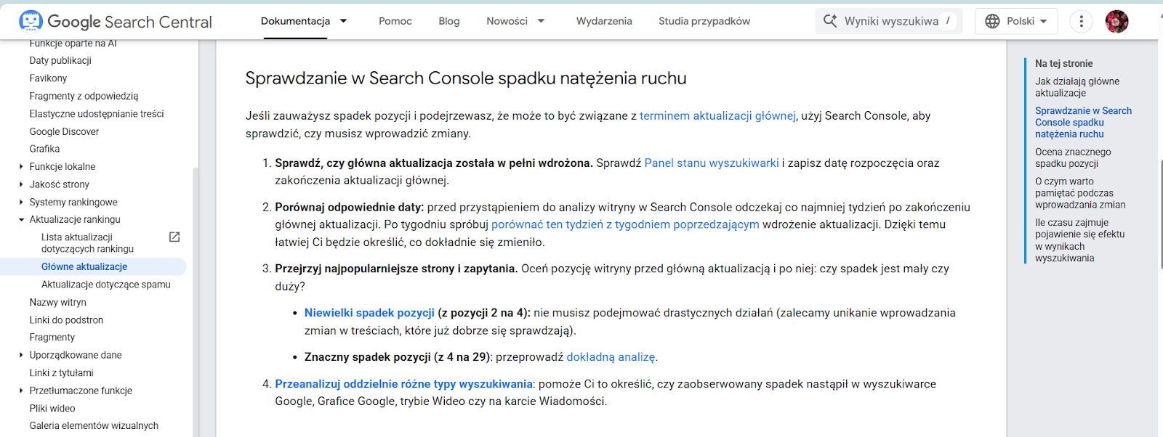This screenshot has width=1163, height=437.
Task: Open the Blog menu item
Action: point(448,21)
